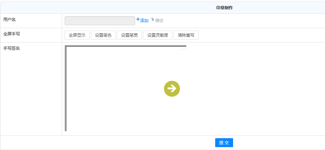Click the top-left corner of signature canvas border
325x150 pixels.
[66, 46]
